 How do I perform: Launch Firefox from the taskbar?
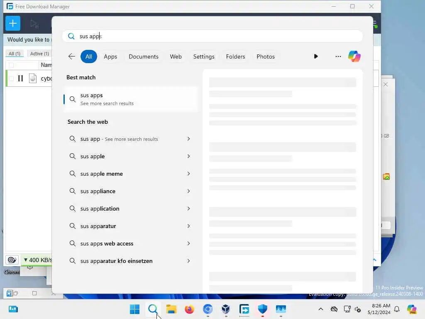pos(189,309)
